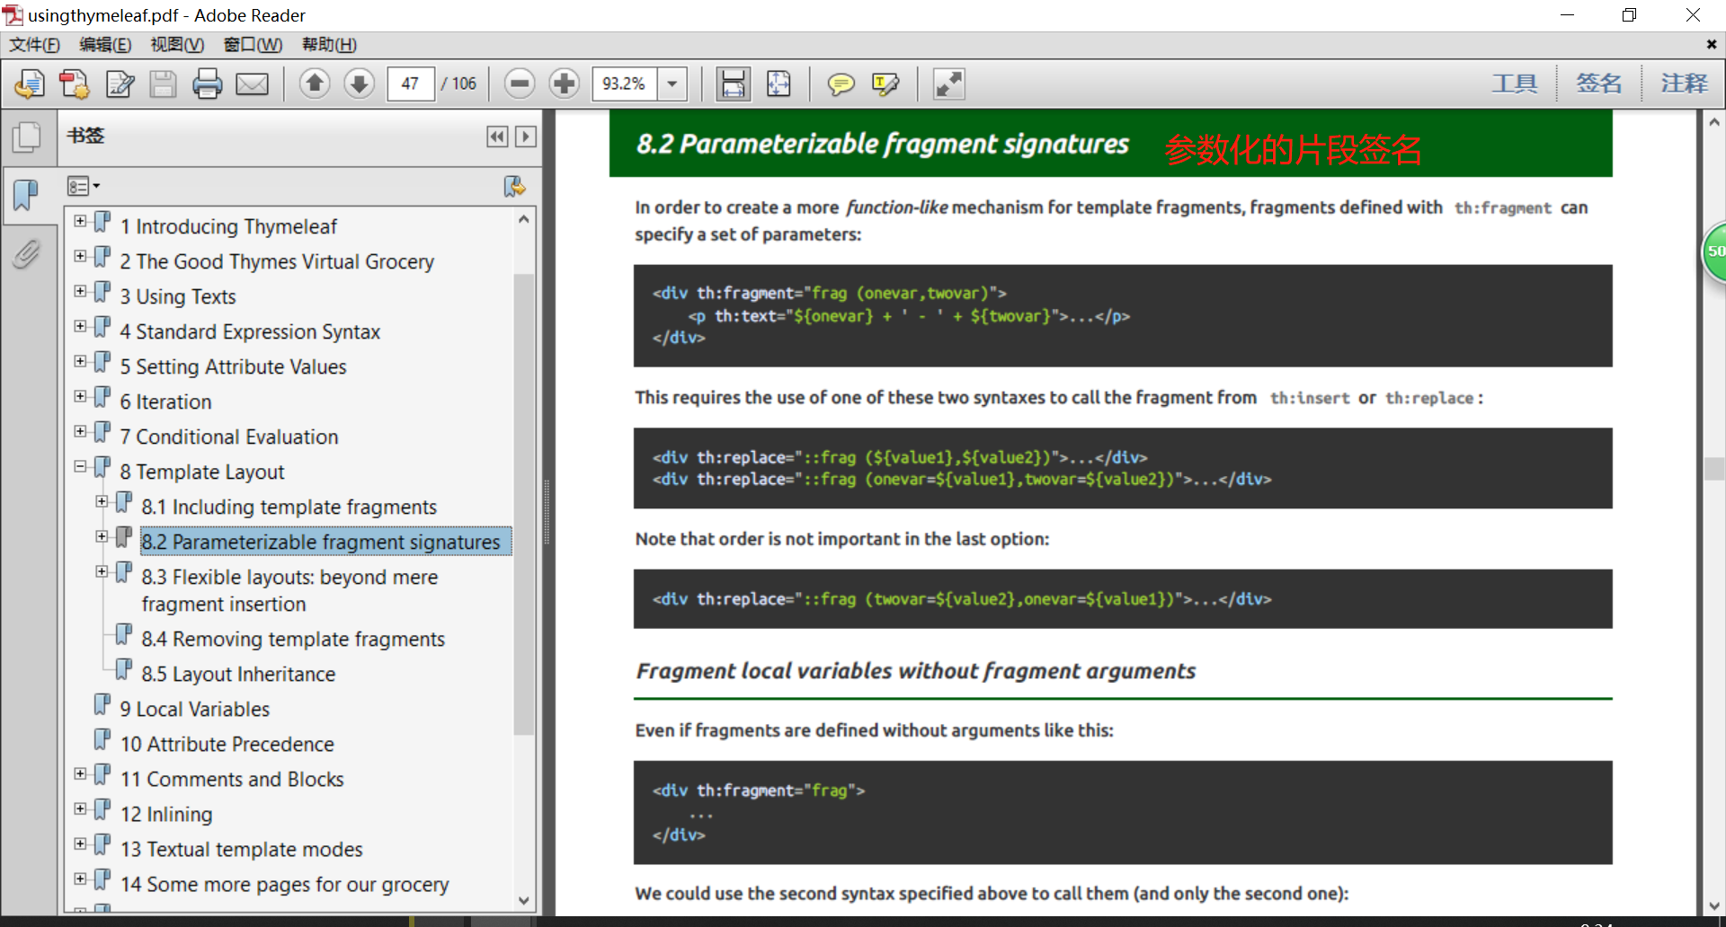Viewport: 1726px width, 927px height.
Task: Open the 窗口(W) menu
Action: [253, 45]
